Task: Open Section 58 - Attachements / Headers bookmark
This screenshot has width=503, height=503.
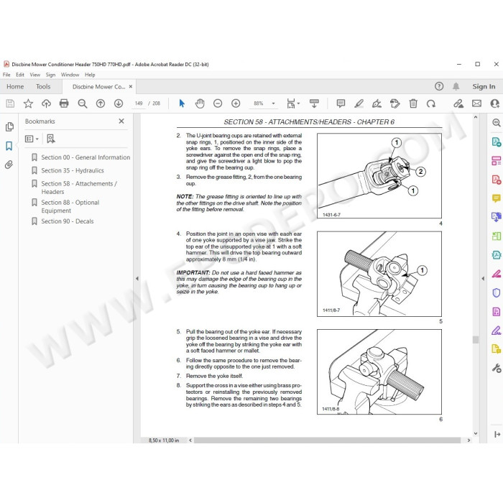Action: (x=79, y=188)
